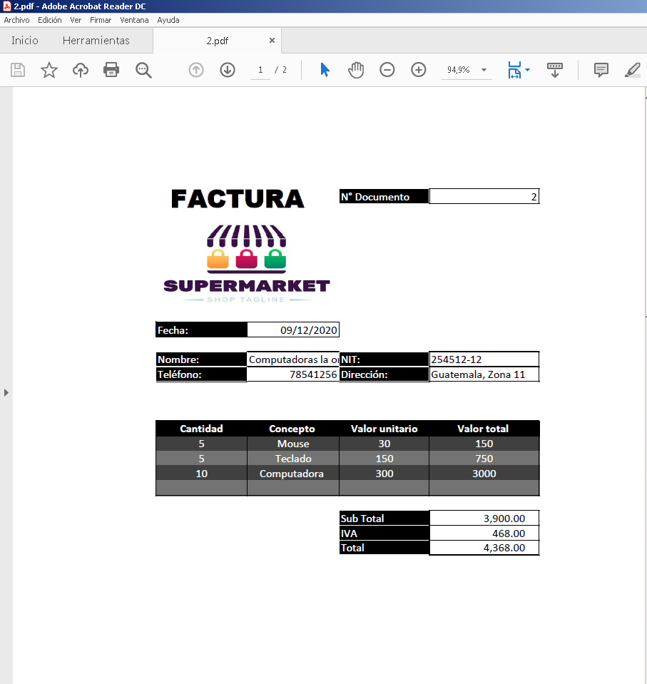Click the page number field
The height and width of the screenshot is (684, 647).
click(x=260, y=70)
